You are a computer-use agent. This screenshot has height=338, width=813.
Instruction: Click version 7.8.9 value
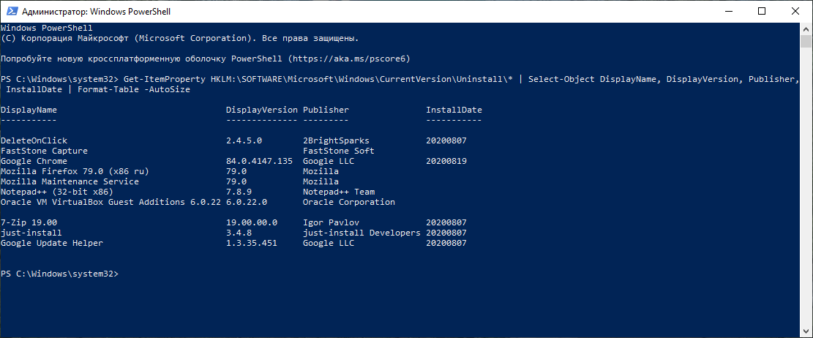click(x=239, y=192)
